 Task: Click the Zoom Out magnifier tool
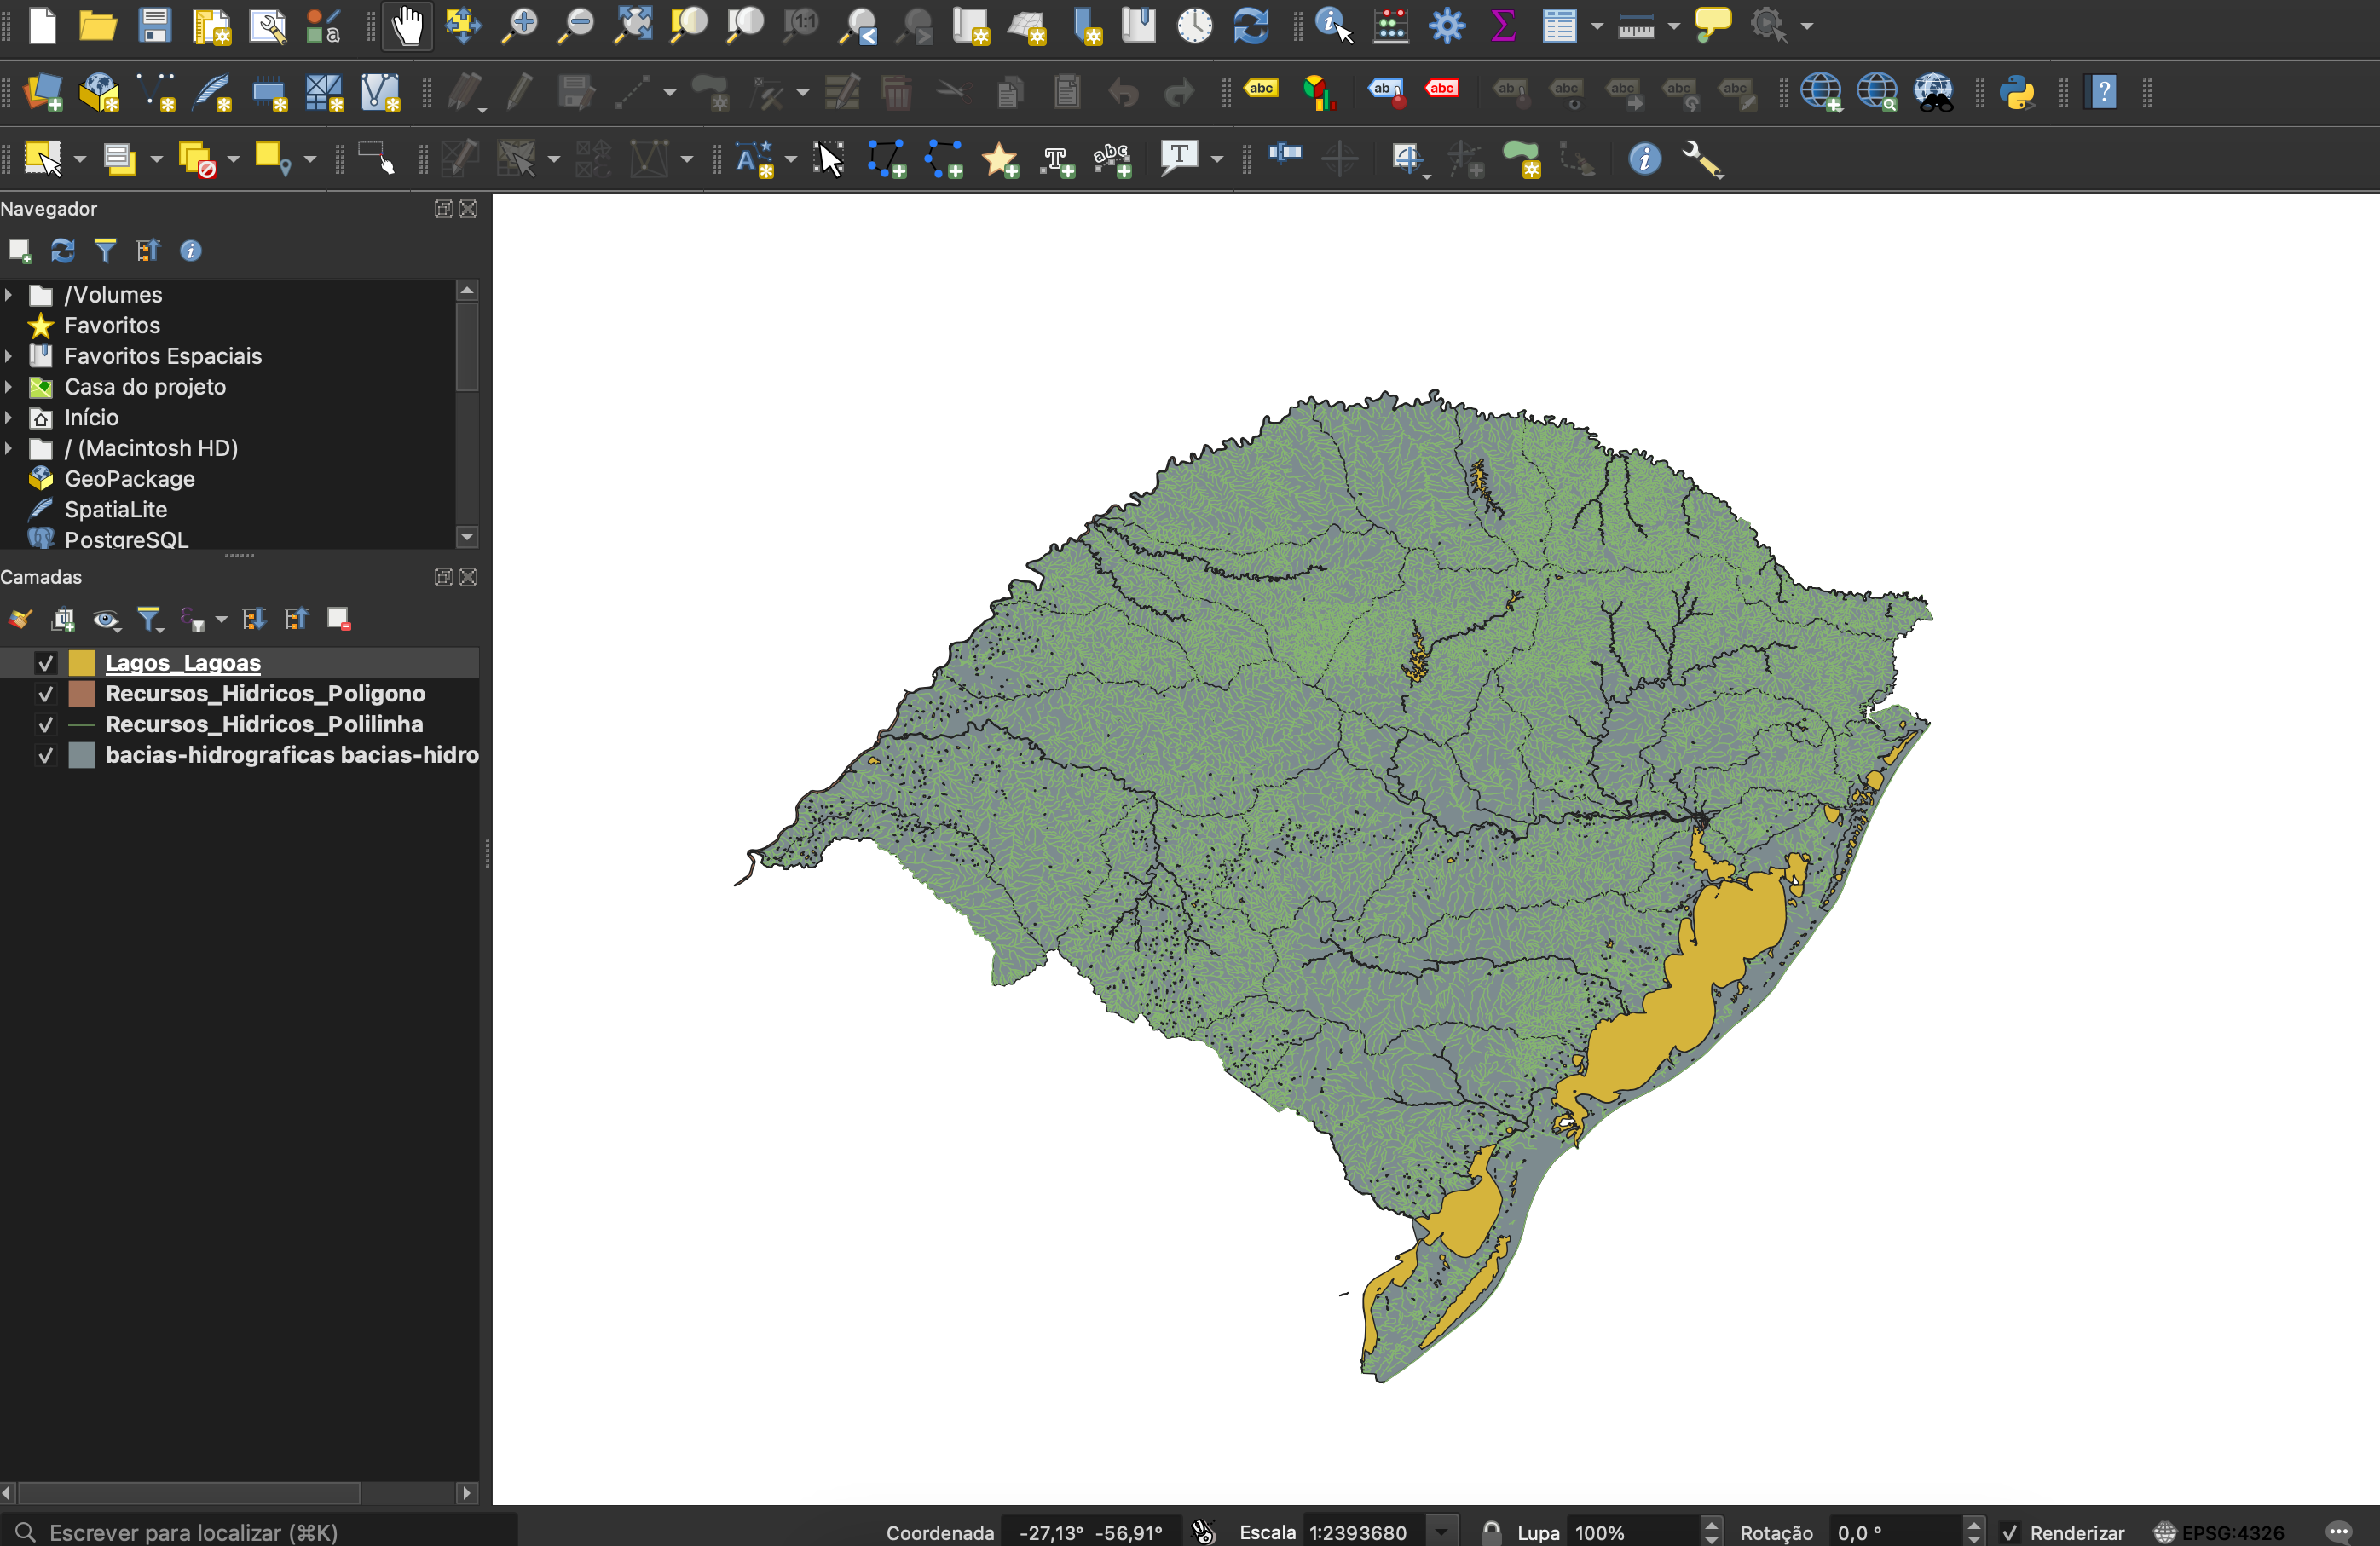(x=575, y=25)
